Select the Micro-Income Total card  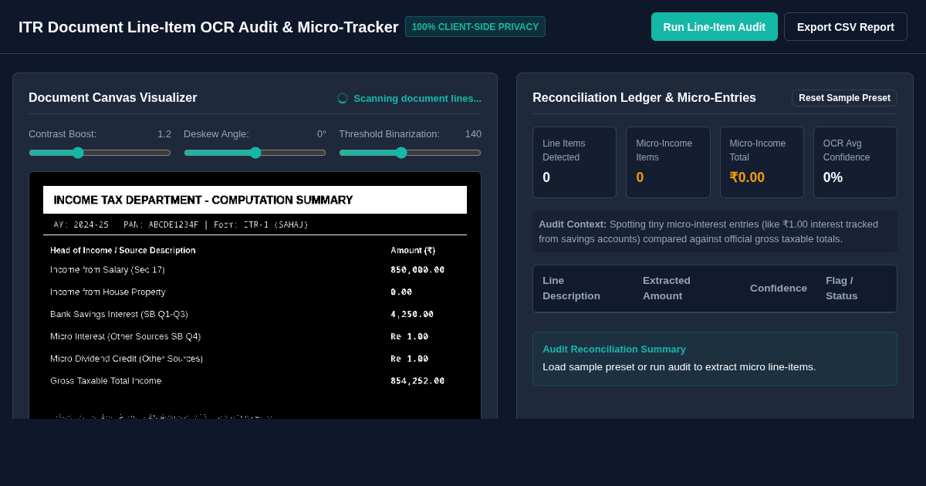pyautogui.click(x=762, y=163)
